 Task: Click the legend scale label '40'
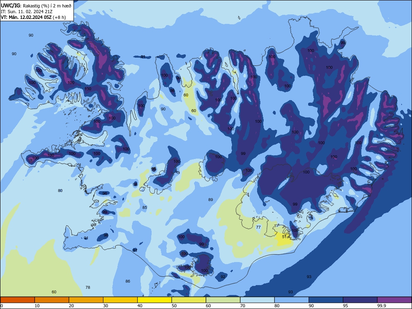coord(140,306)
